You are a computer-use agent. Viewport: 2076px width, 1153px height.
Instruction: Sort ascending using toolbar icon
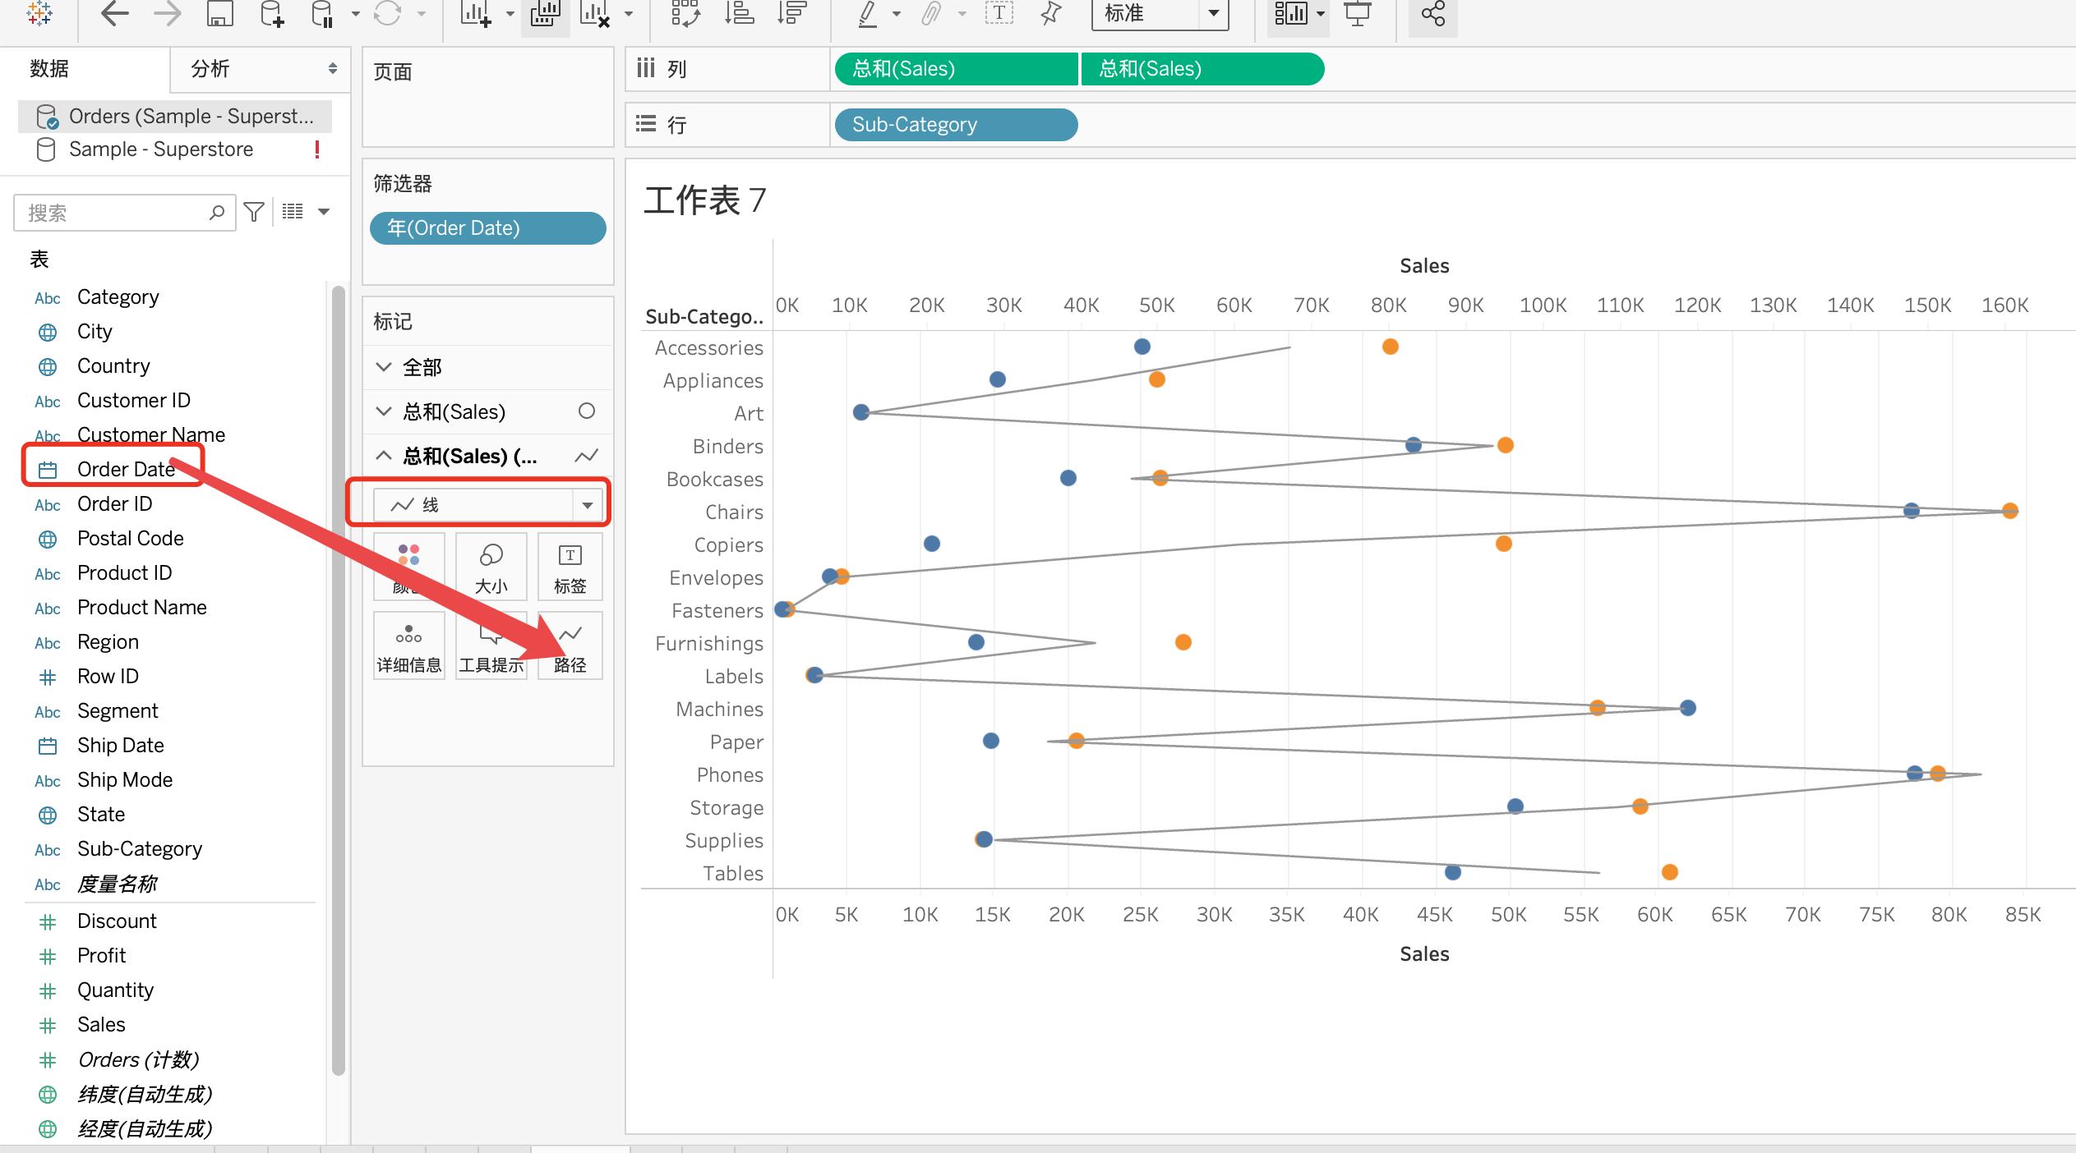pos(739,13)
